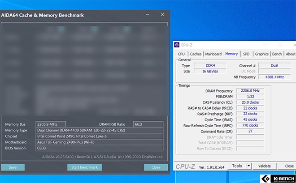
Task: Go to the Bench tab in CPU-Z
Action: [x=277, y=54]
